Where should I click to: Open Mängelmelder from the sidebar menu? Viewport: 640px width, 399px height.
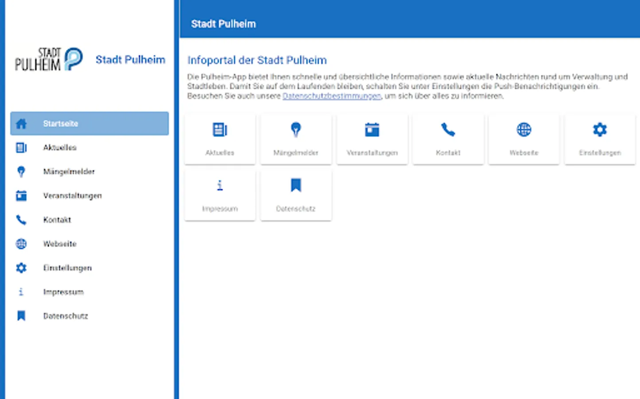pos(89,172)
